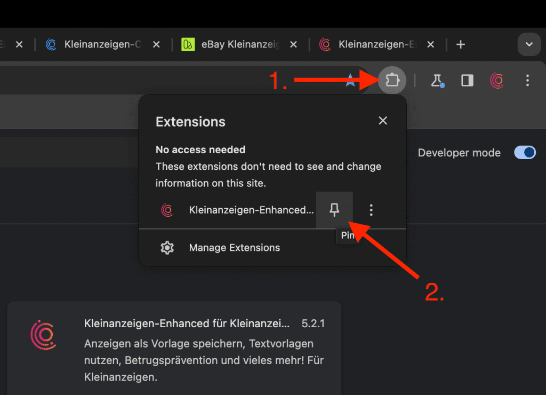
Task: Click the card title 'Kleinanzeigen-Enhanced für Kleinanzei...'
Action: pyautogui.click(x=187, y=323)
